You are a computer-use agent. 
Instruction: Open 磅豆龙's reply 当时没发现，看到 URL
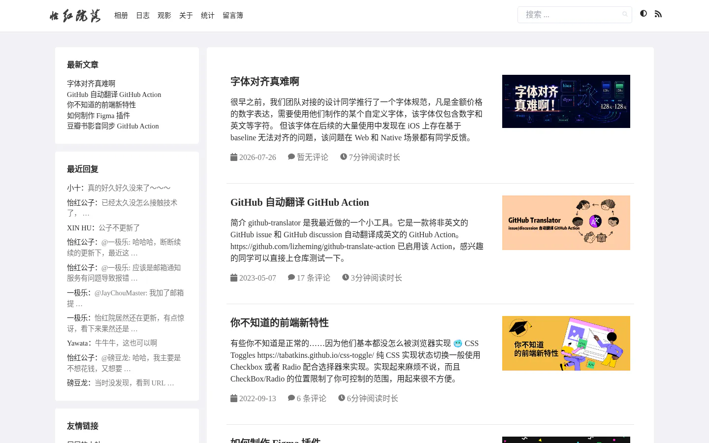click(x=134, y=383)
